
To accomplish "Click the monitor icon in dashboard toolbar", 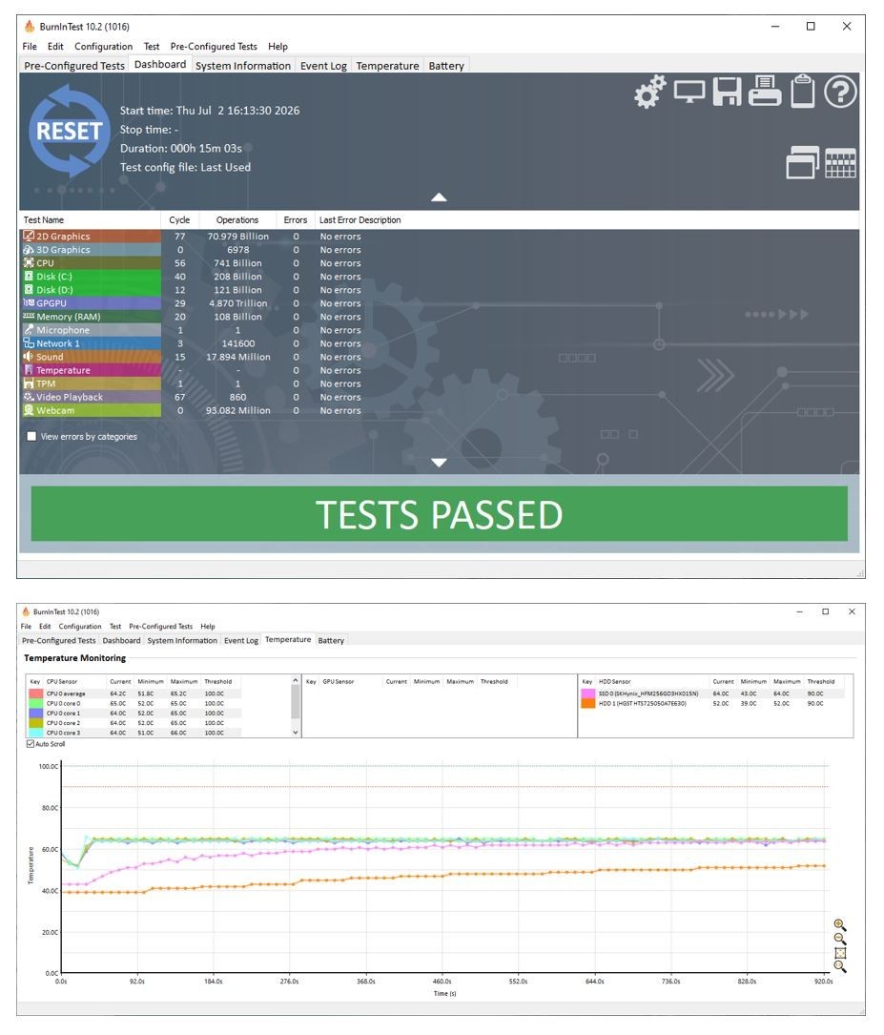I will (x=689, y=91).
